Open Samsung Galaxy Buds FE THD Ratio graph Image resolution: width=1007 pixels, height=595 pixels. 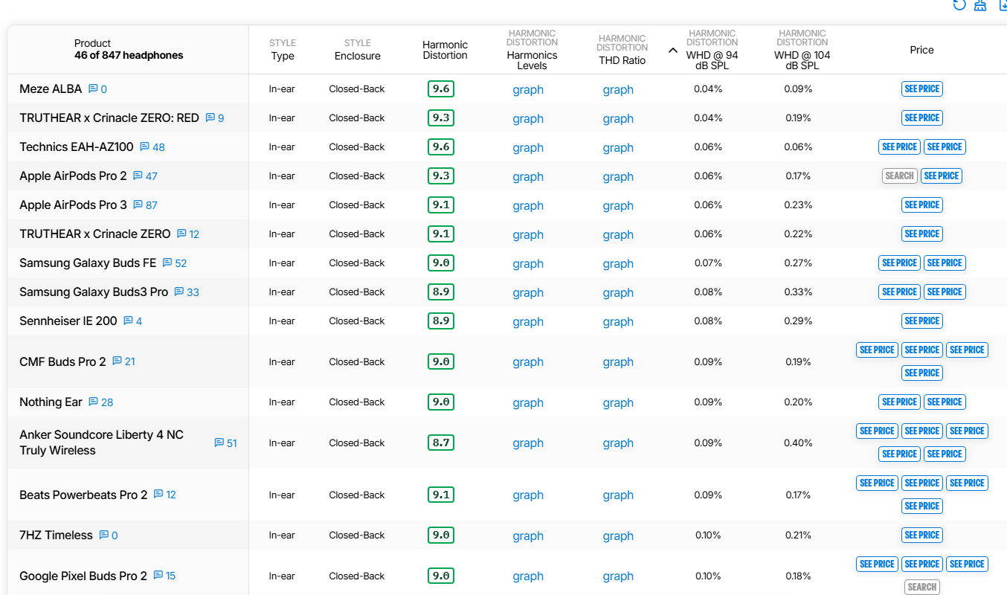618,264
